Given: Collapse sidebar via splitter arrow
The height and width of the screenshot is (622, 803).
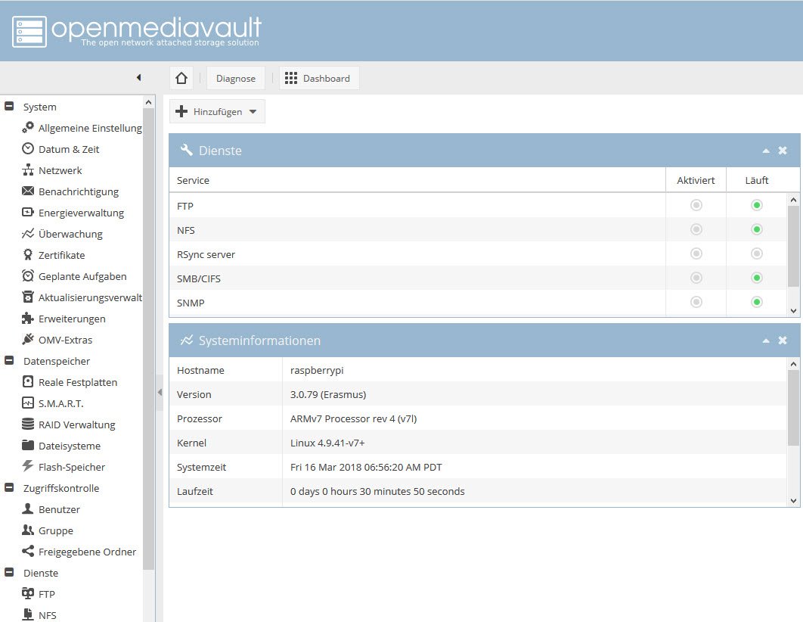Looking at the screenshot, I should tap(160, 392).
